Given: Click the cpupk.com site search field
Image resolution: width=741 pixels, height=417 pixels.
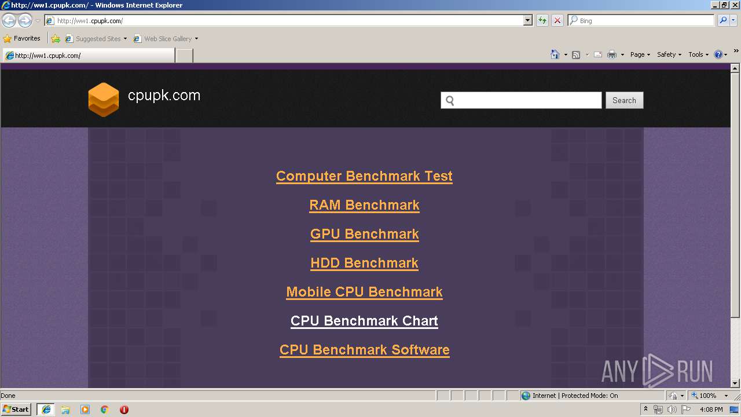Looking at the screenshot, I should (x=521, y=100).
